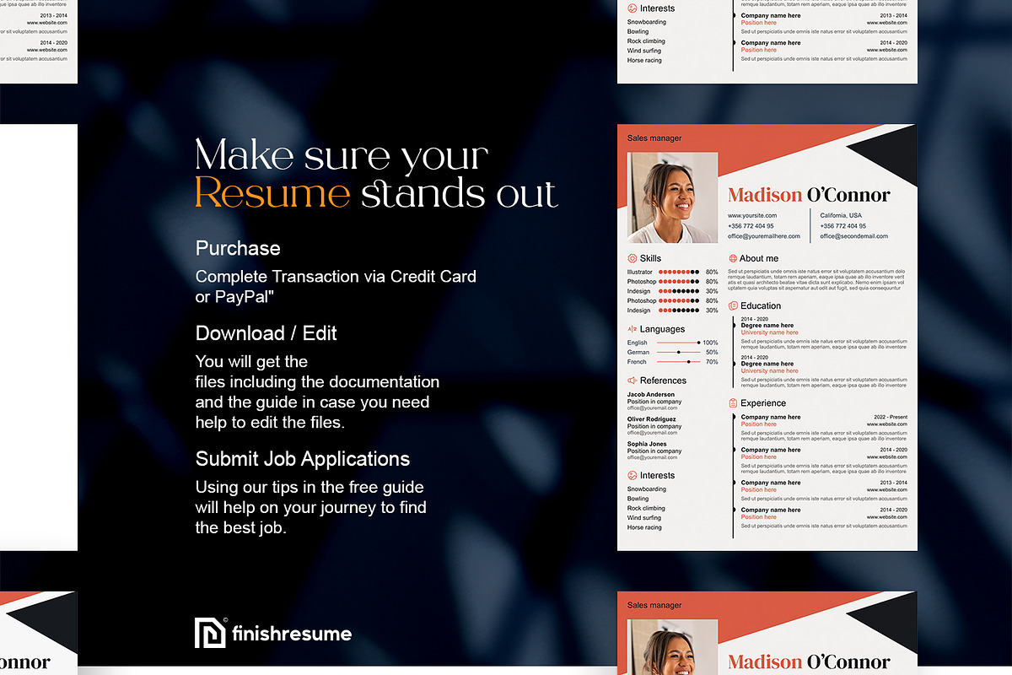Screen dimensions: 1012x675
Task: Click the finishresume brand name
Action: click(x=292, y=634)
